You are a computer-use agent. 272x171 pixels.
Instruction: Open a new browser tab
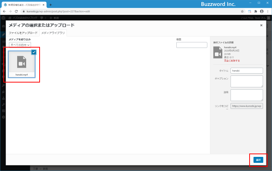click(50, 4)
